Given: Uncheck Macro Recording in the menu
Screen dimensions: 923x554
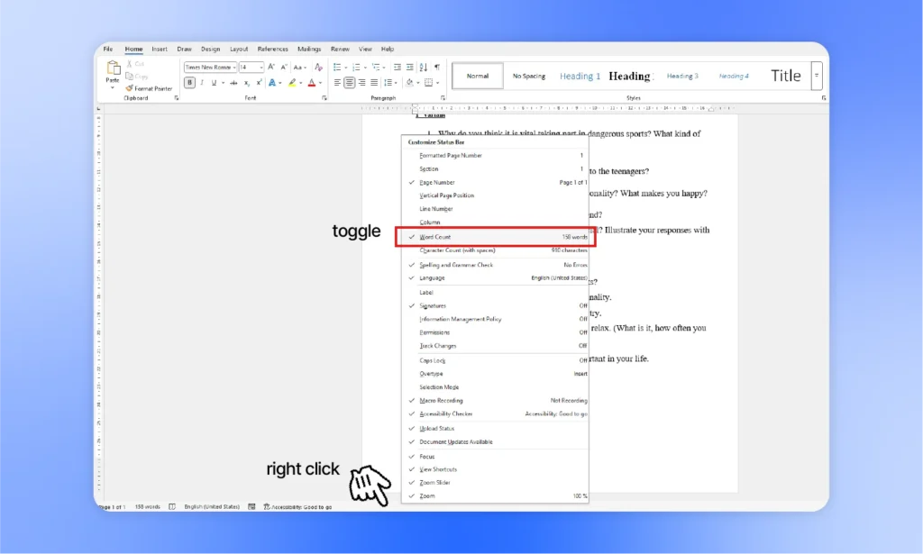Looking at the screenshot, I should (495, 401).
